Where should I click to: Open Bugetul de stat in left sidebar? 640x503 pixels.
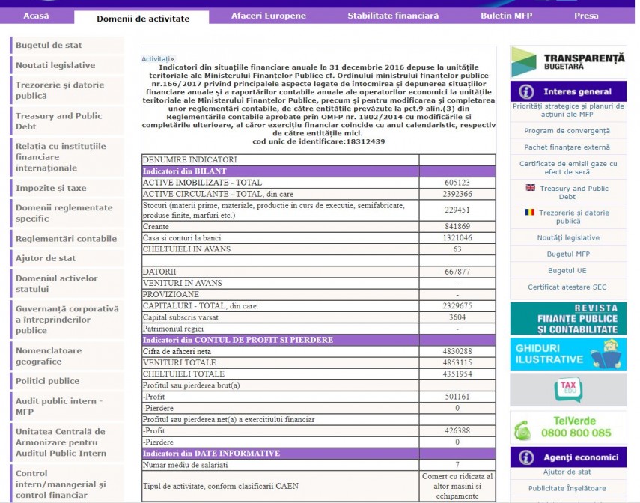click(x=49, y=46)
